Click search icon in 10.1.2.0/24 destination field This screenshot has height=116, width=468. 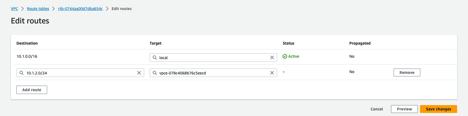(x=21, y=73)
